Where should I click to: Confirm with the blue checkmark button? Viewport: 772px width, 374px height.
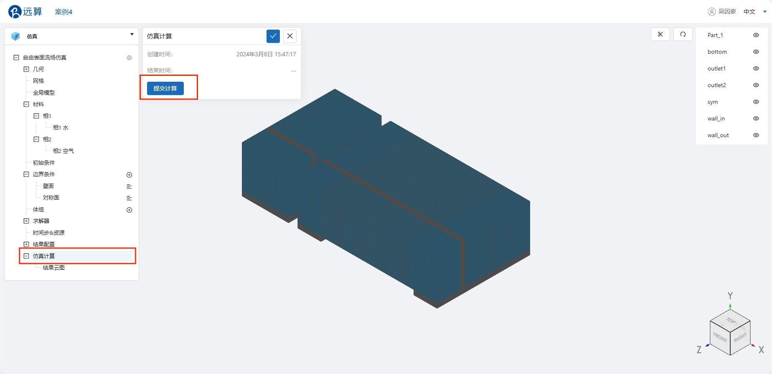(273, 36)
